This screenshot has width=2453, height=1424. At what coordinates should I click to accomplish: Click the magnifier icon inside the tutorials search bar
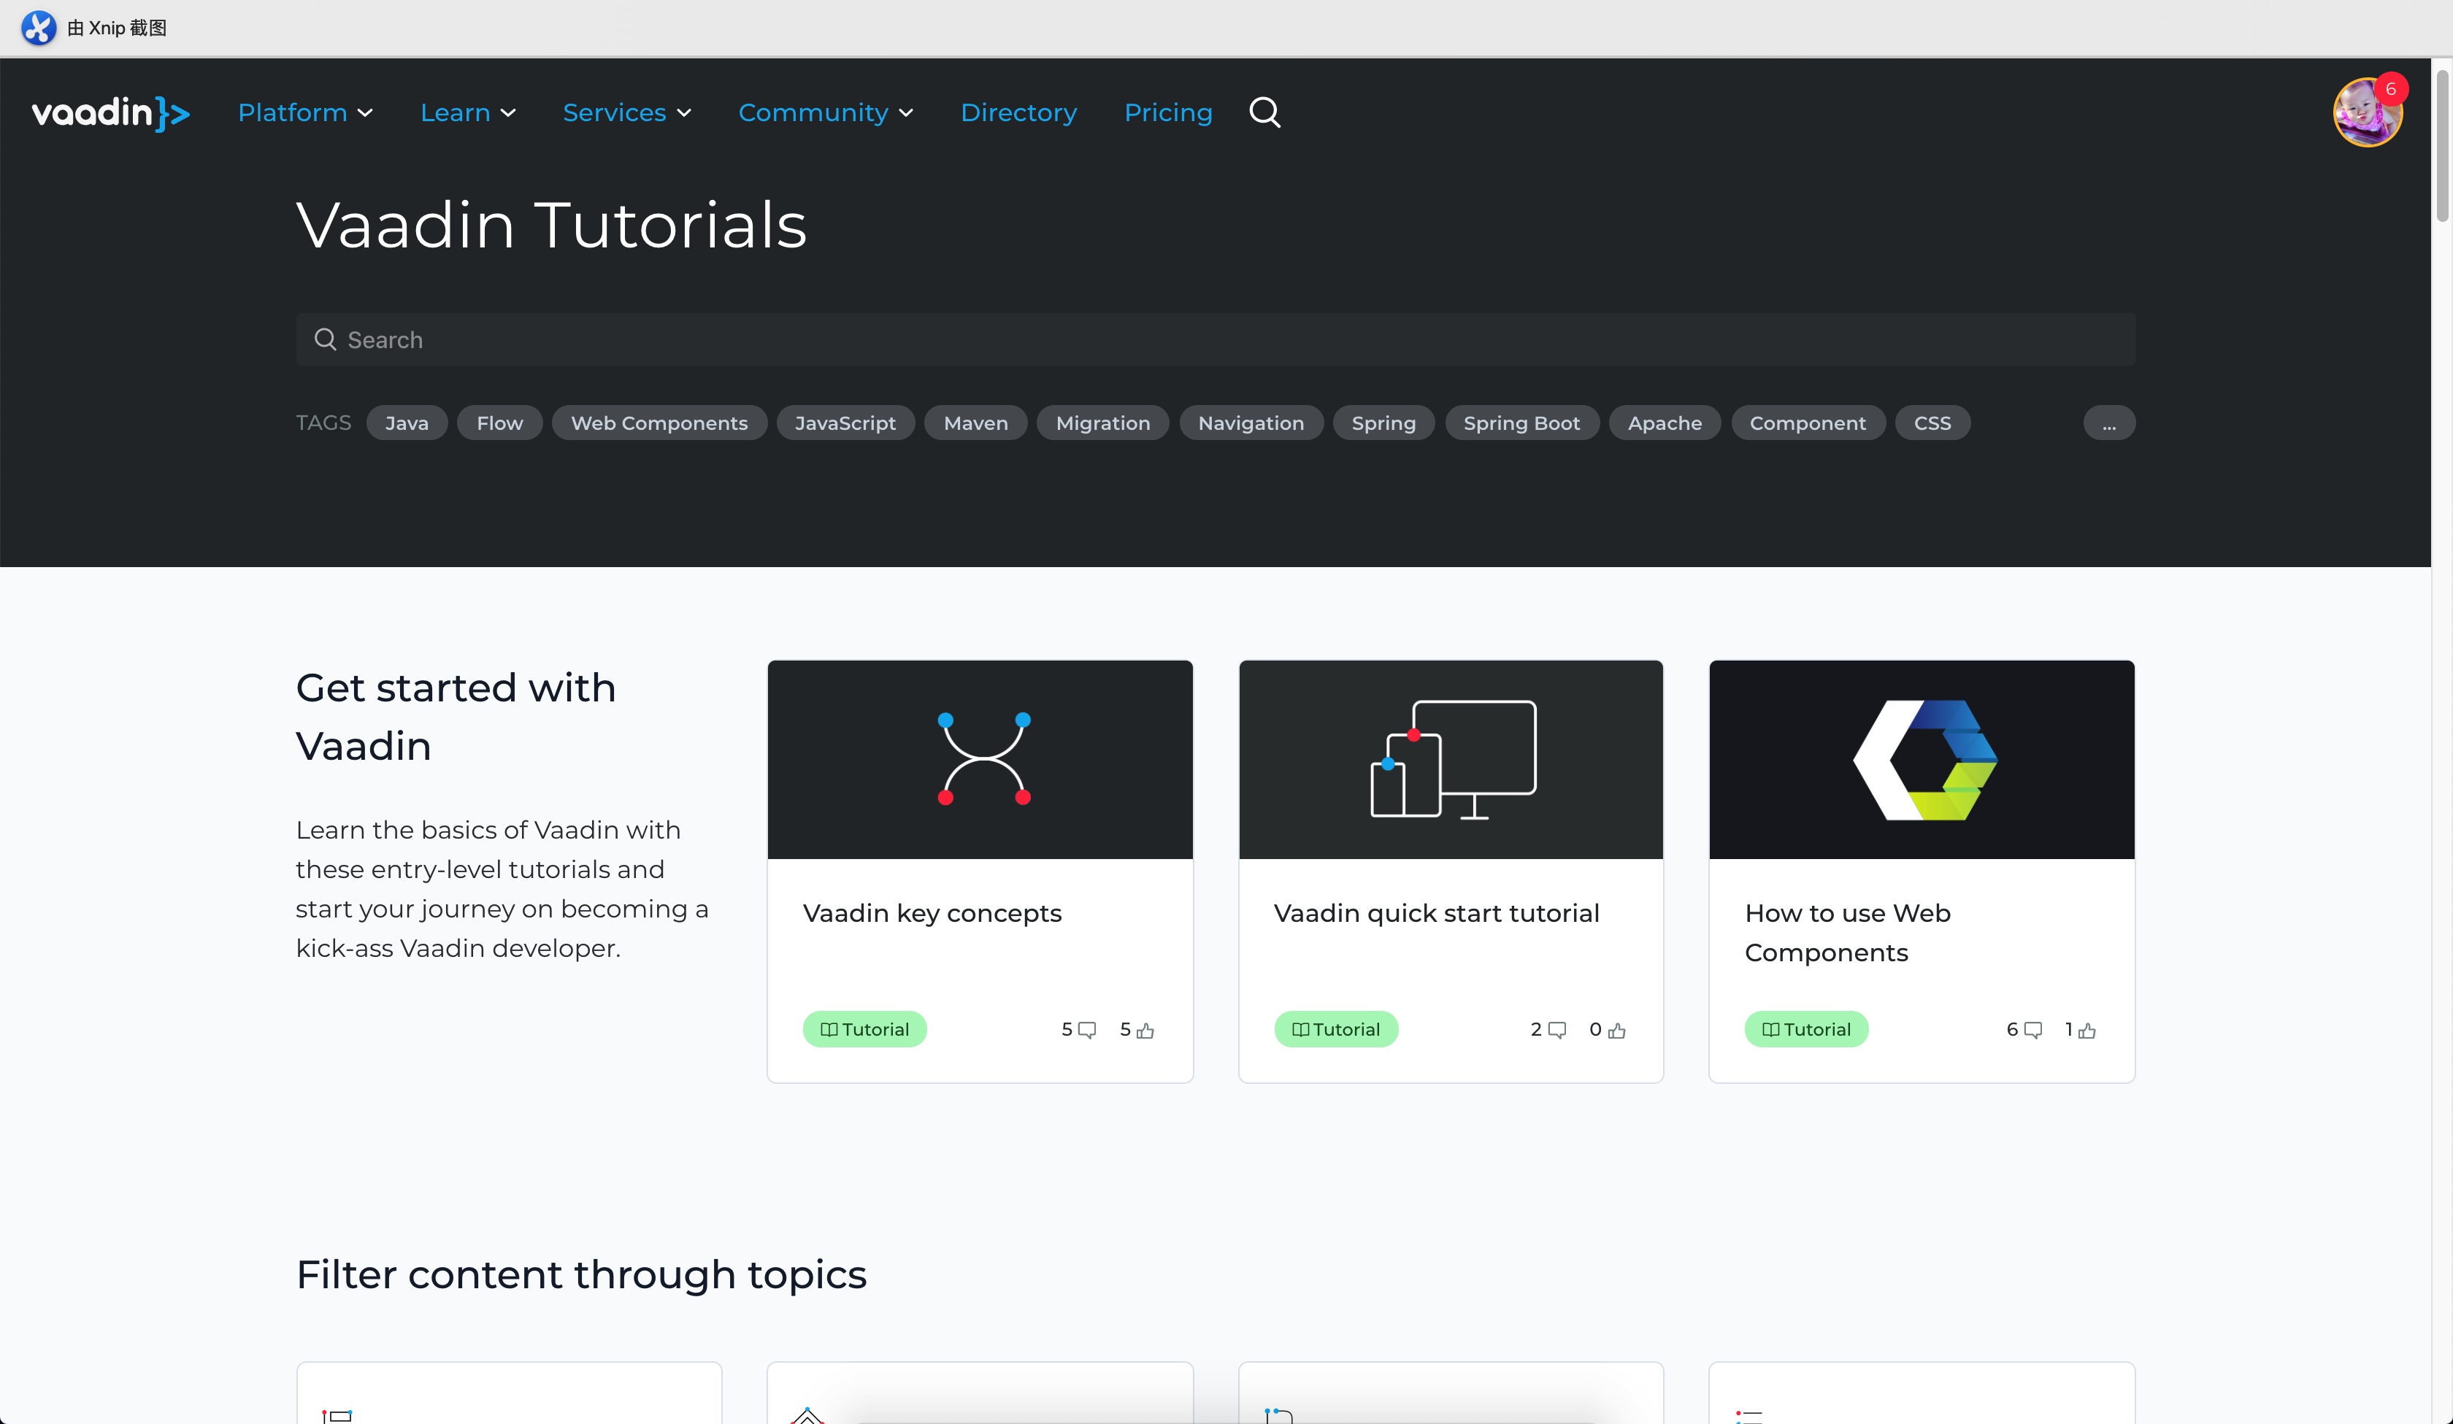click(x=325, y=339)
